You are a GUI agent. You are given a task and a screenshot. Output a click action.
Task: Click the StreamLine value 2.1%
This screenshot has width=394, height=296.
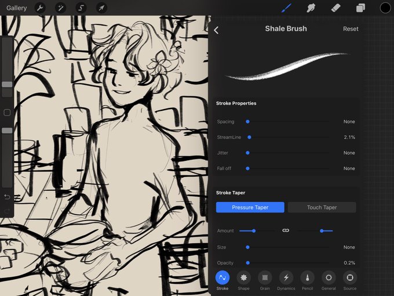pos(349,137)
